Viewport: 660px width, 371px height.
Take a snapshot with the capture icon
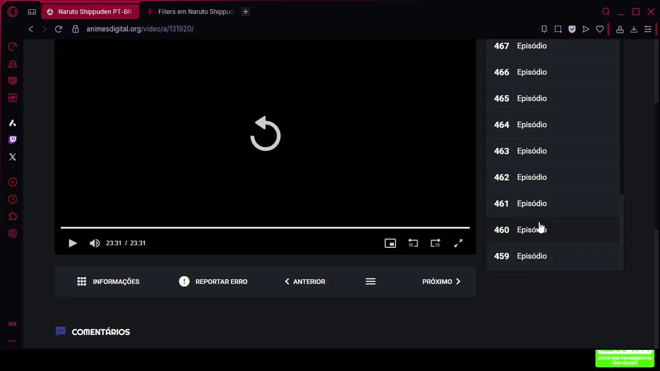tap(558, 29)
